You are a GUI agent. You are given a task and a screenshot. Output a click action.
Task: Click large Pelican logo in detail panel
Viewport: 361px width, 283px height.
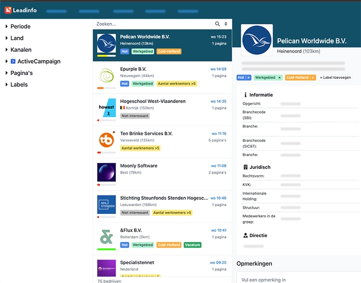tap(257, 40)
